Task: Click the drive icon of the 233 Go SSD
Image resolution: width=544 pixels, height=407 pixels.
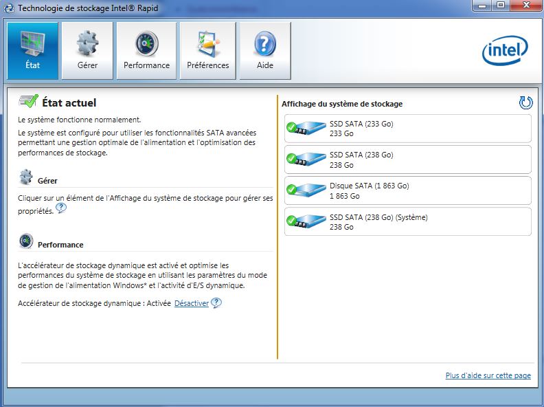Action: 306,128
